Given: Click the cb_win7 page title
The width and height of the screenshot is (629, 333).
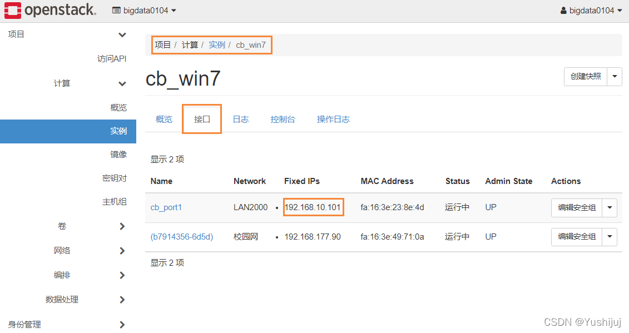Looking at the screenshot, I should coord(183,78).
